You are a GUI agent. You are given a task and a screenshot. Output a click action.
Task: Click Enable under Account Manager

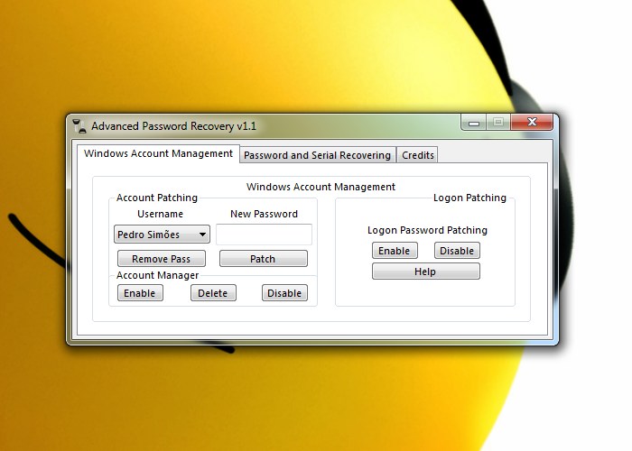point(140,293)
